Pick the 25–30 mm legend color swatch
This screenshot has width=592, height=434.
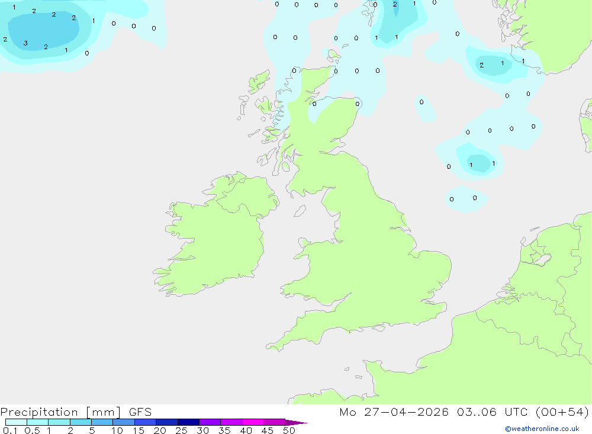click(x=188, y=422)
